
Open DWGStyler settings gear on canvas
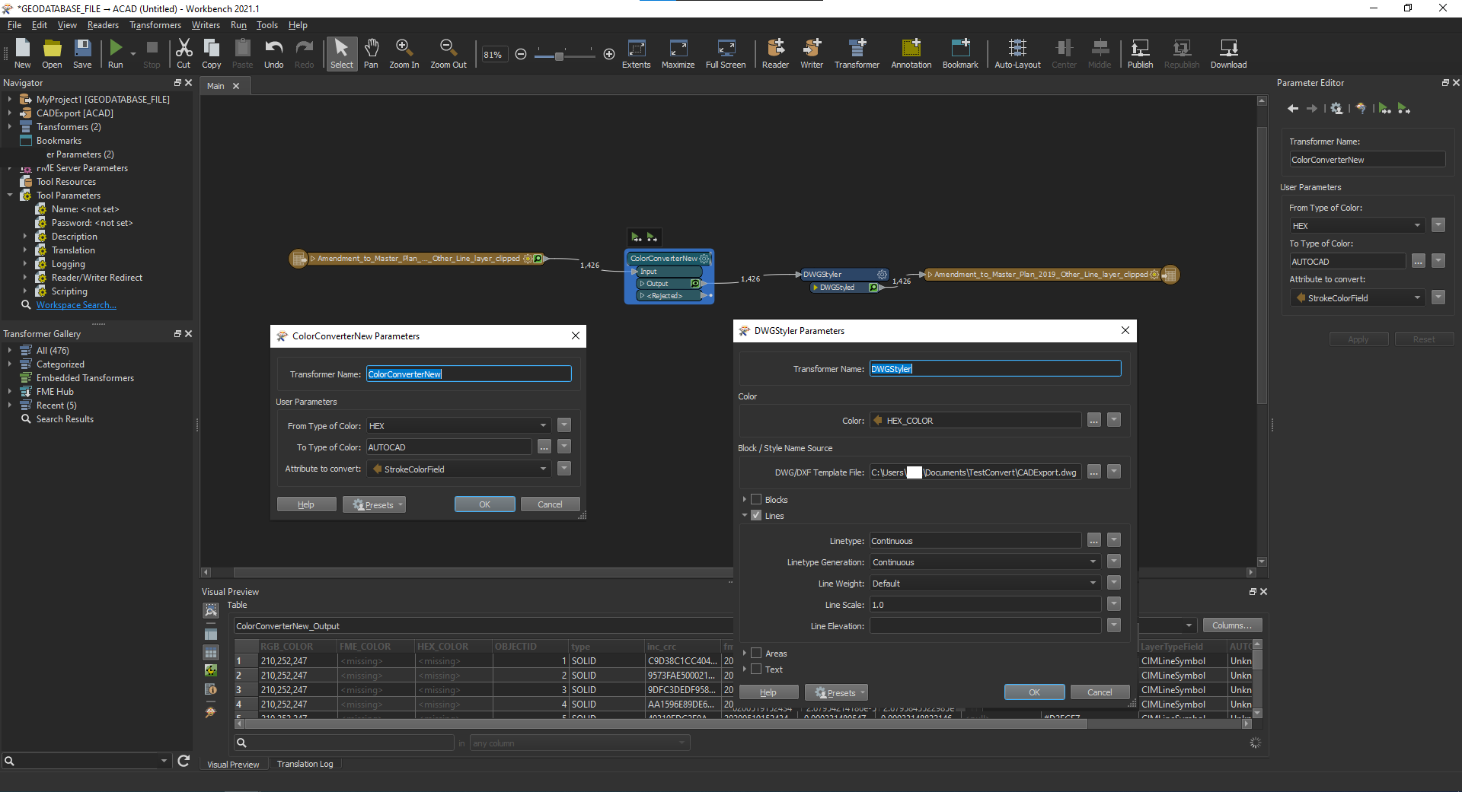pyautogui.click(x=882, y=274)
